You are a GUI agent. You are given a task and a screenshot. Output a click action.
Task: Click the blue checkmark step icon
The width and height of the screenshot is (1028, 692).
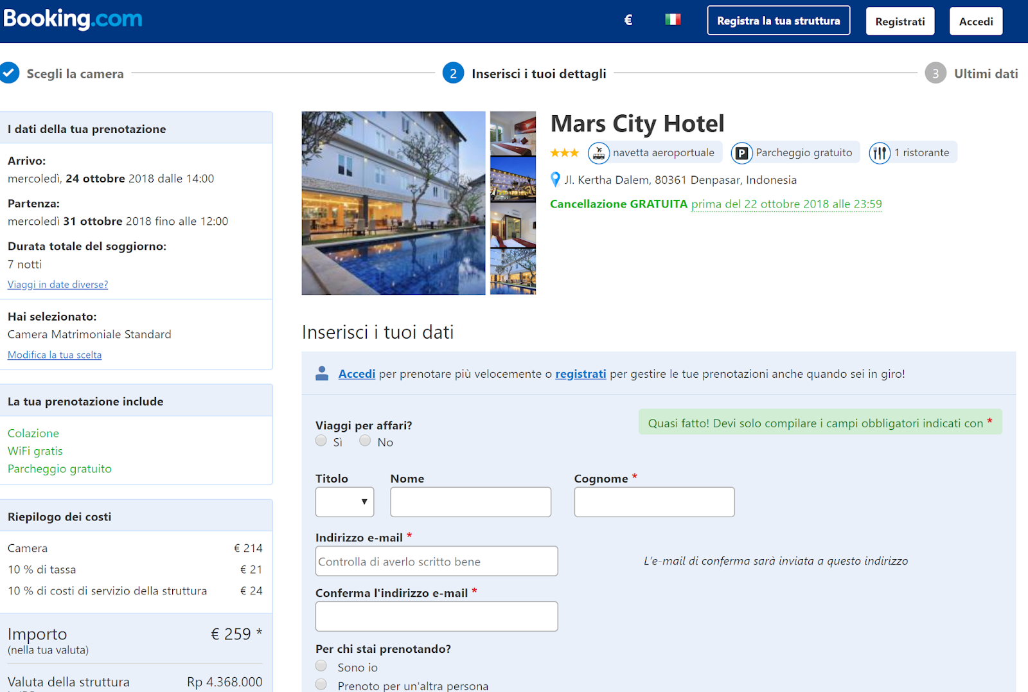[9, 73]
